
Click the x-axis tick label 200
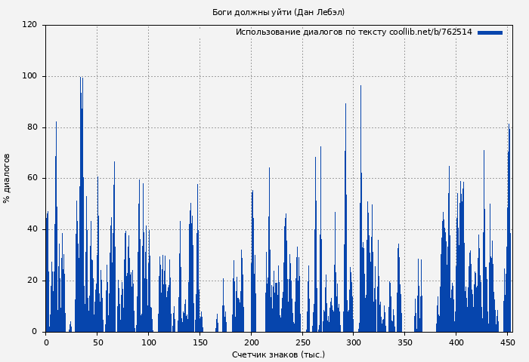point(252,342)
